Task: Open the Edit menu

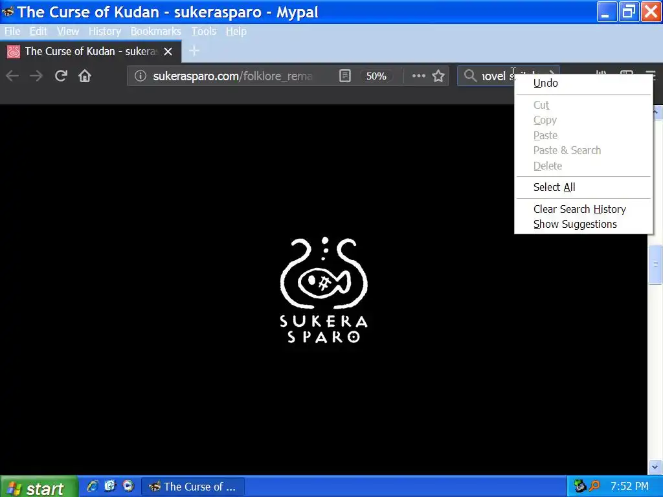Action: click(x=38, y=31)
